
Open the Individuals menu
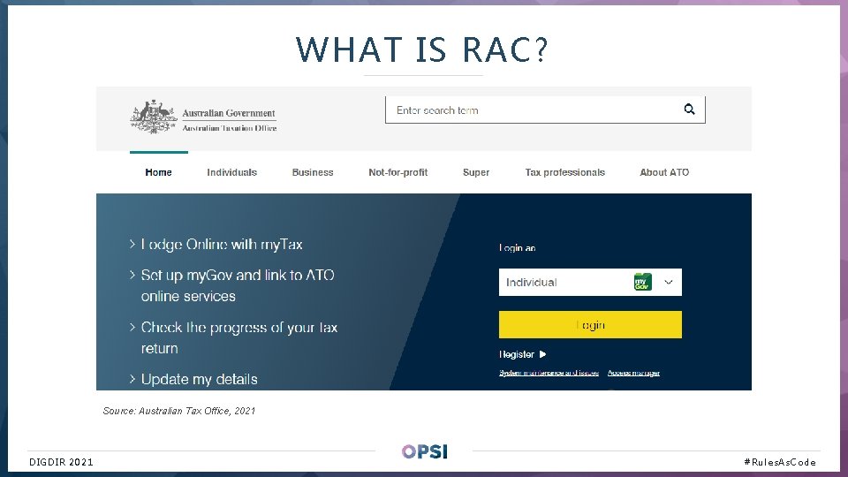(x=232, y=172)
